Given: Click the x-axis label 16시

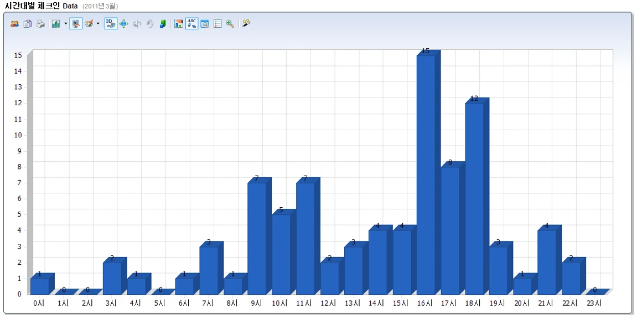Looking at the screenshot, I should (424, 303).
